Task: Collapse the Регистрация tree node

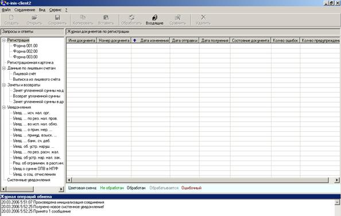Action: pos(3,40)
